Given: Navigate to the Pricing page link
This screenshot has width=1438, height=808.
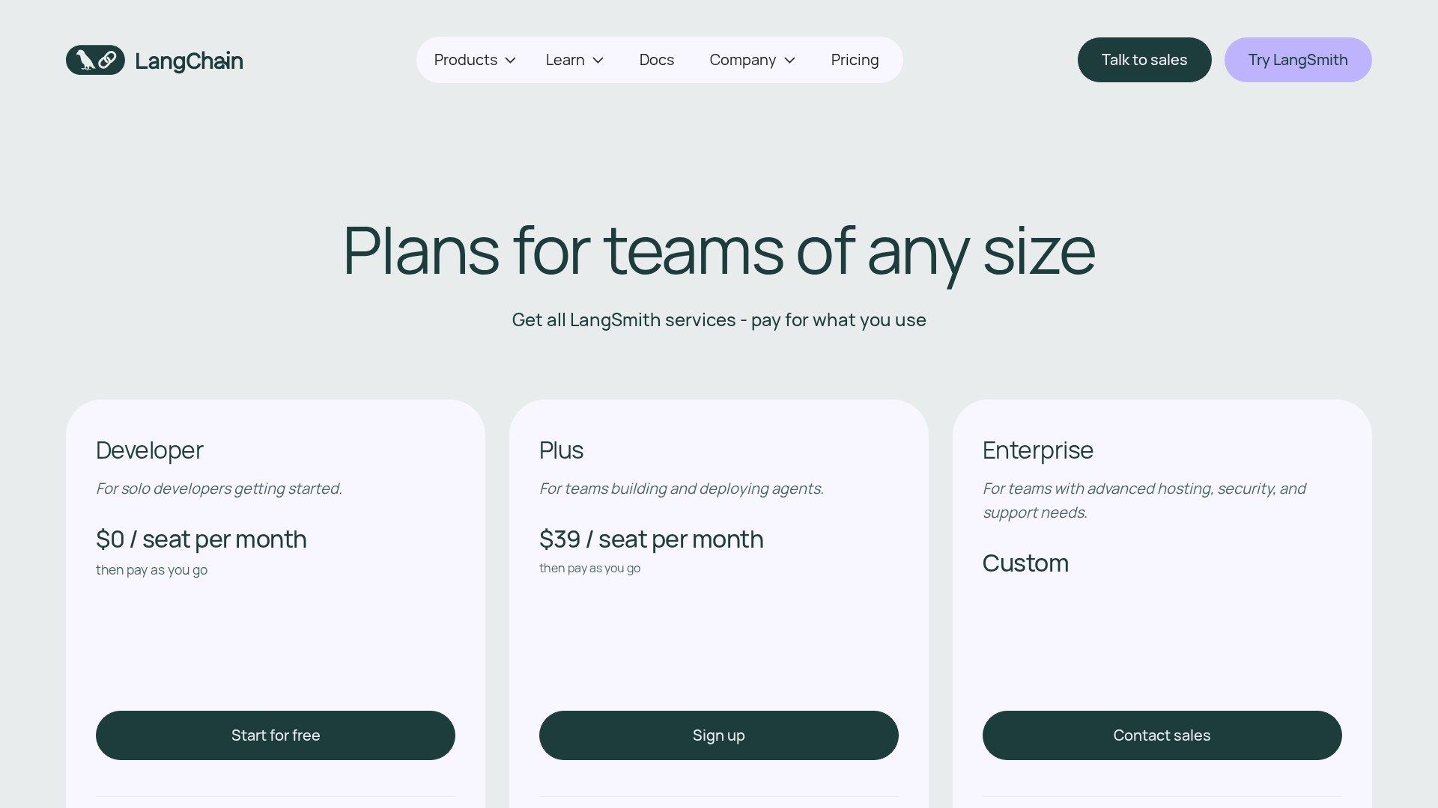Looking at the screenshot, I should point(855,60).
